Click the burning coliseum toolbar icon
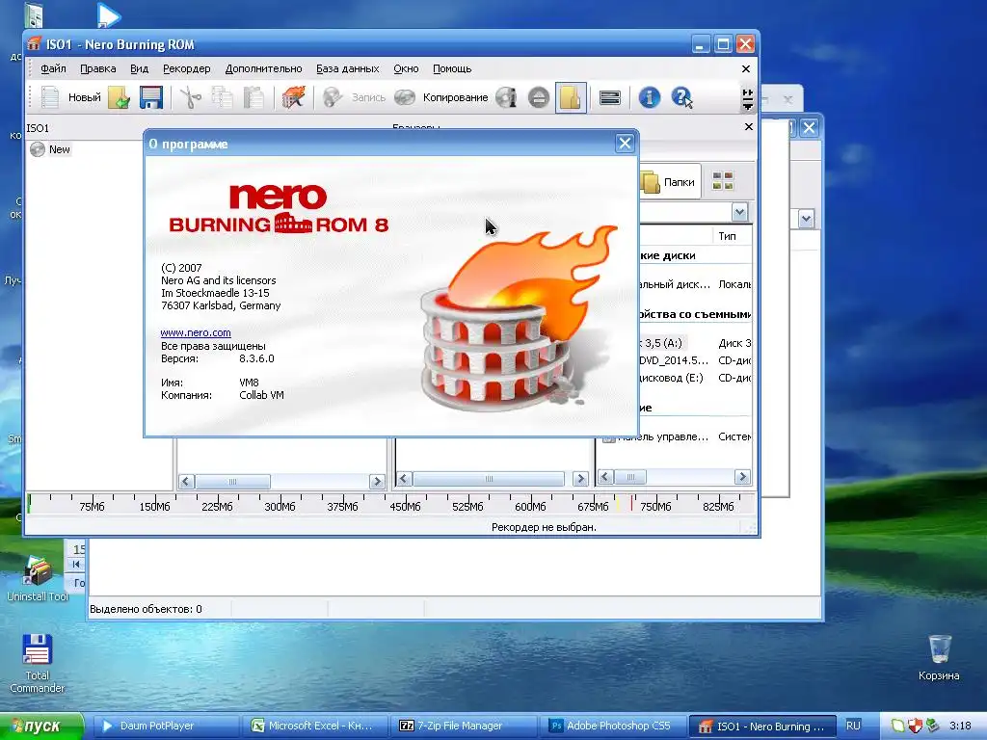 [x=293, y=97]
